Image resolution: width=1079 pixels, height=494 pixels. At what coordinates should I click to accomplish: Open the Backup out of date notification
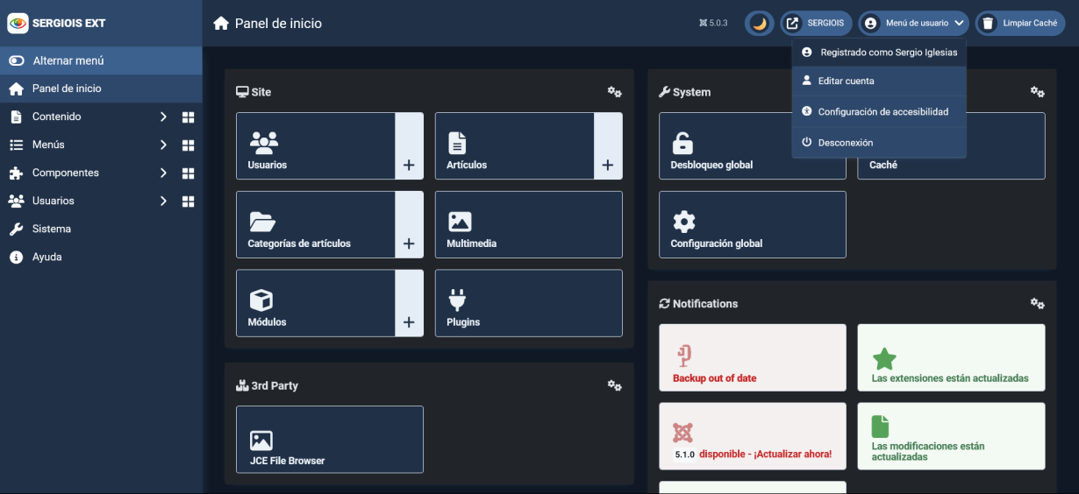click(x=753, y=357)
